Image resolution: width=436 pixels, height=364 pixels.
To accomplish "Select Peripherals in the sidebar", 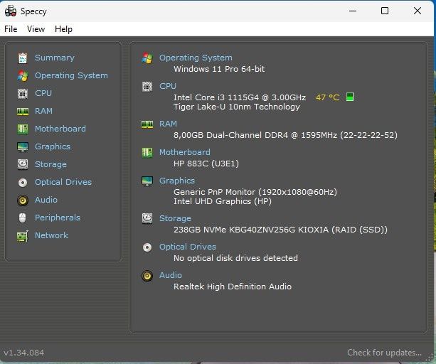I will [58, 218].
